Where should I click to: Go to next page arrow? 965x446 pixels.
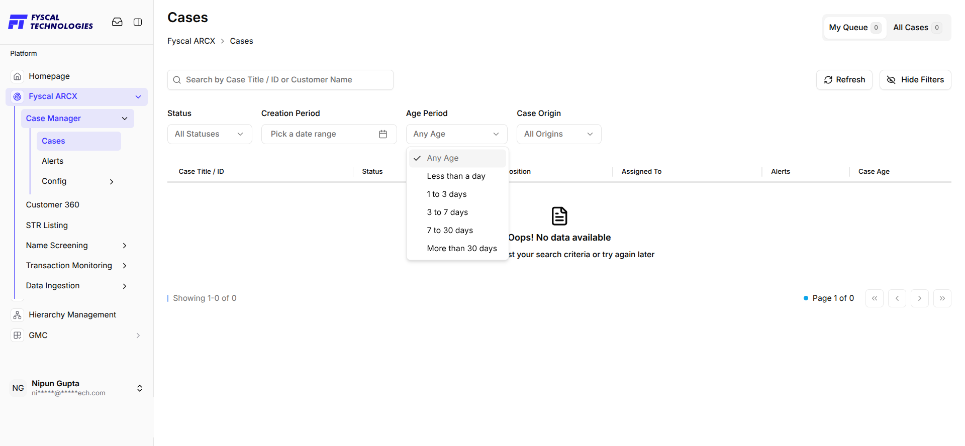pyautogui.click(x=920, y=298)
